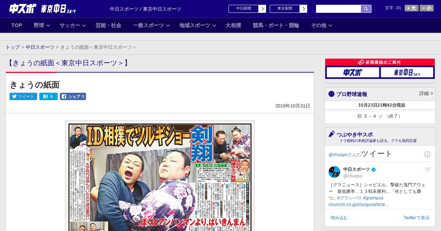Viewport: 441px width, 231px height.
Task: Expand the サッカー menu
Action: click(73, 25)
